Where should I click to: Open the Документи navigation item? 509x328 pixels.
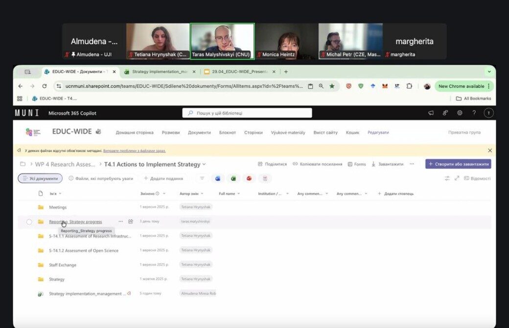199,132
